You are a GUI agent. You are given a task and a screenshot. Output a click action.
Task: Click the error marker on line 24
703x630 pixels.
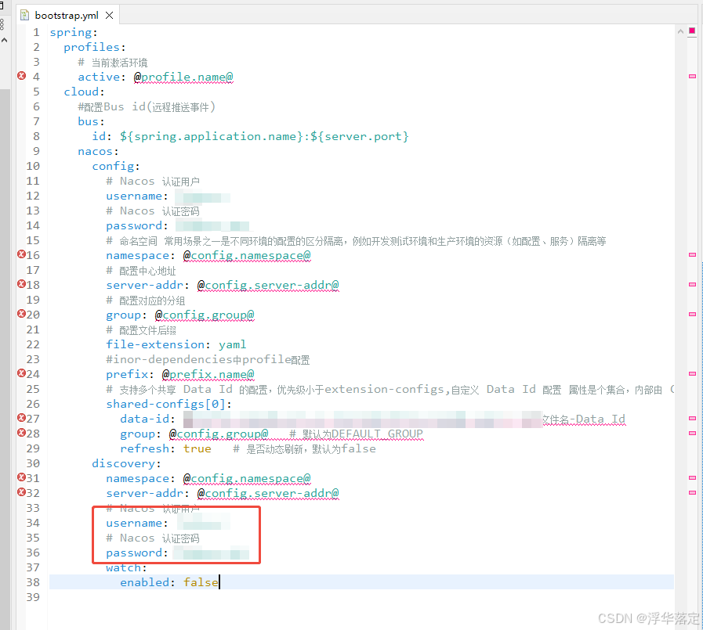21,373
